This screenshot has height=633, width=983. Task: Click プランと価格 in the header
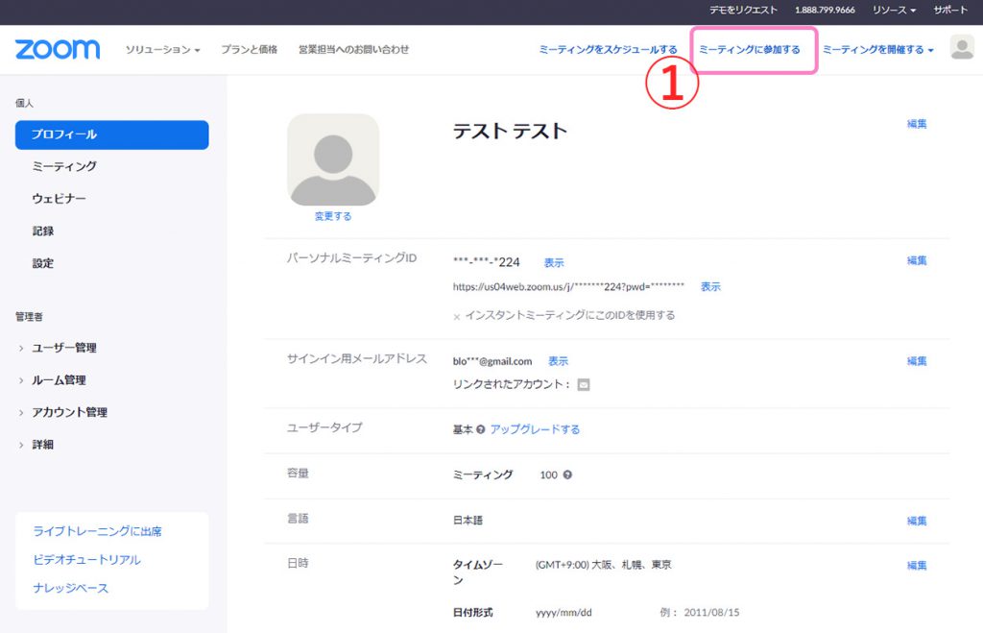[249, 50]
